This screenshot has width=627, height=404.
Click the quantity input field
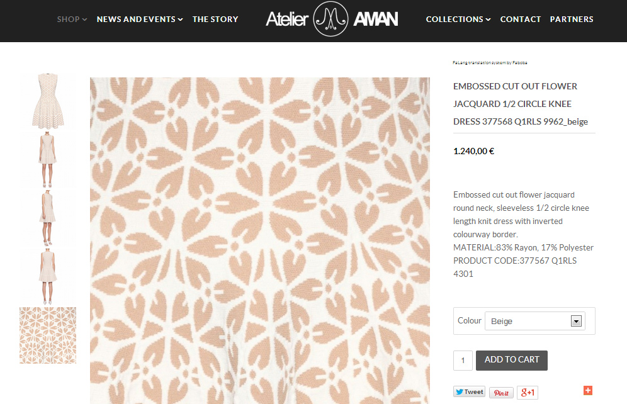coord(463,361)
